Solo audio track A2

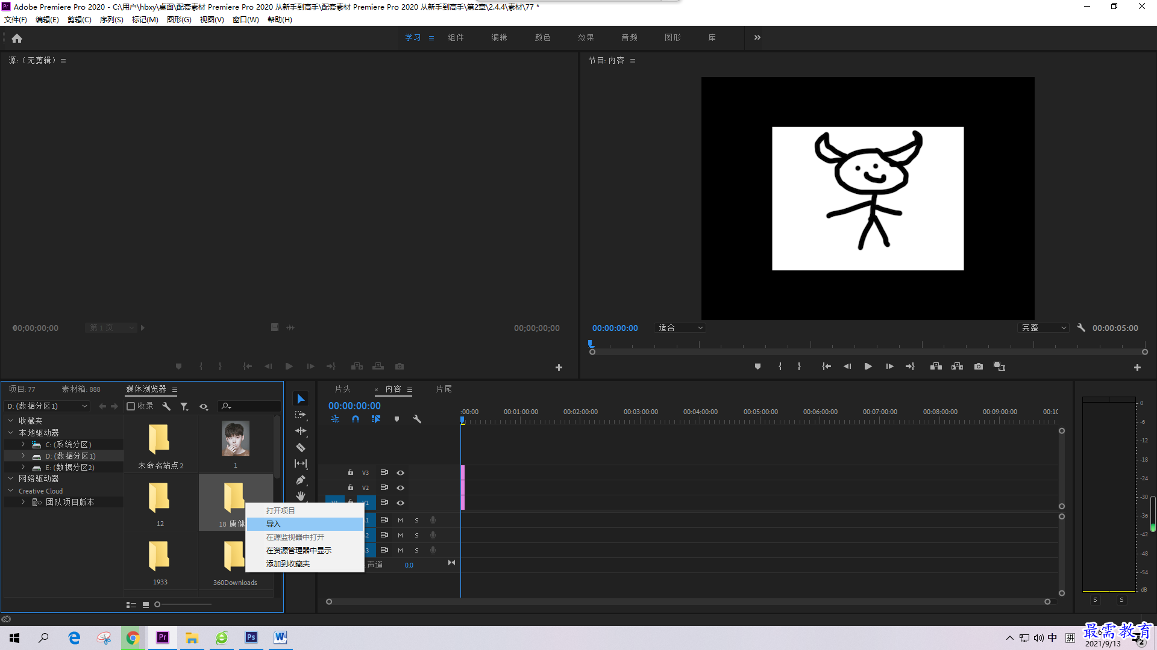point(416,535)
